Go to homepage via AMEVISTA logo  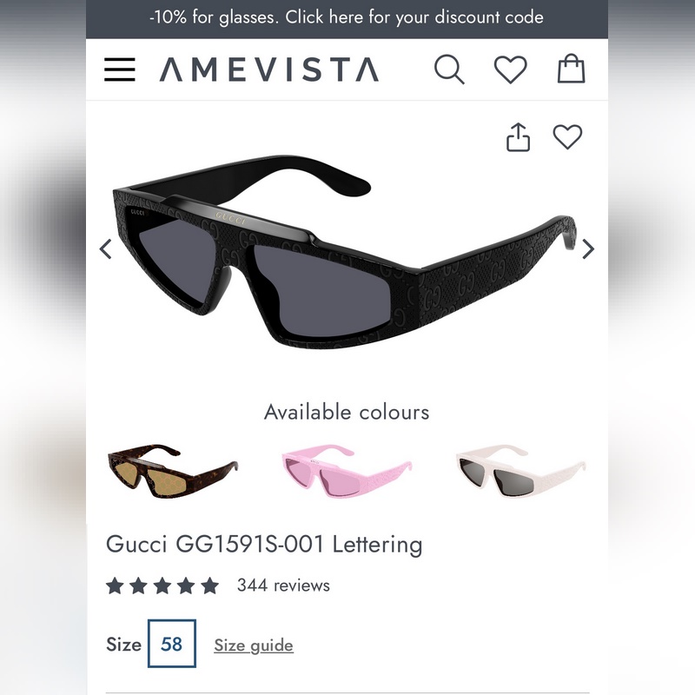click(x=269, y=69)
